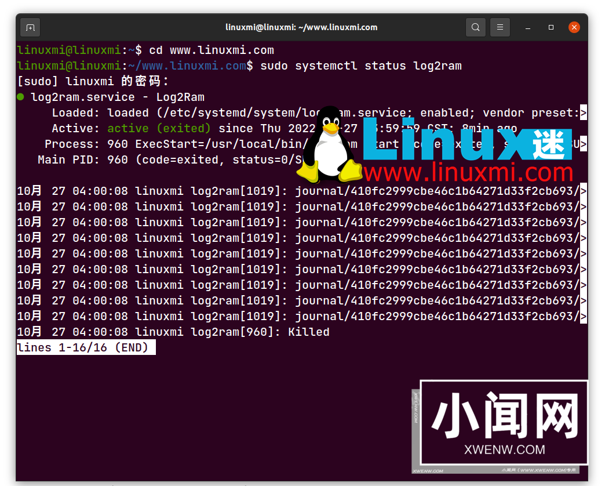Click the > marker ending the Process line
Image resolution: width=605 pixels, height=486 pixels.
(x=585, y=144)
